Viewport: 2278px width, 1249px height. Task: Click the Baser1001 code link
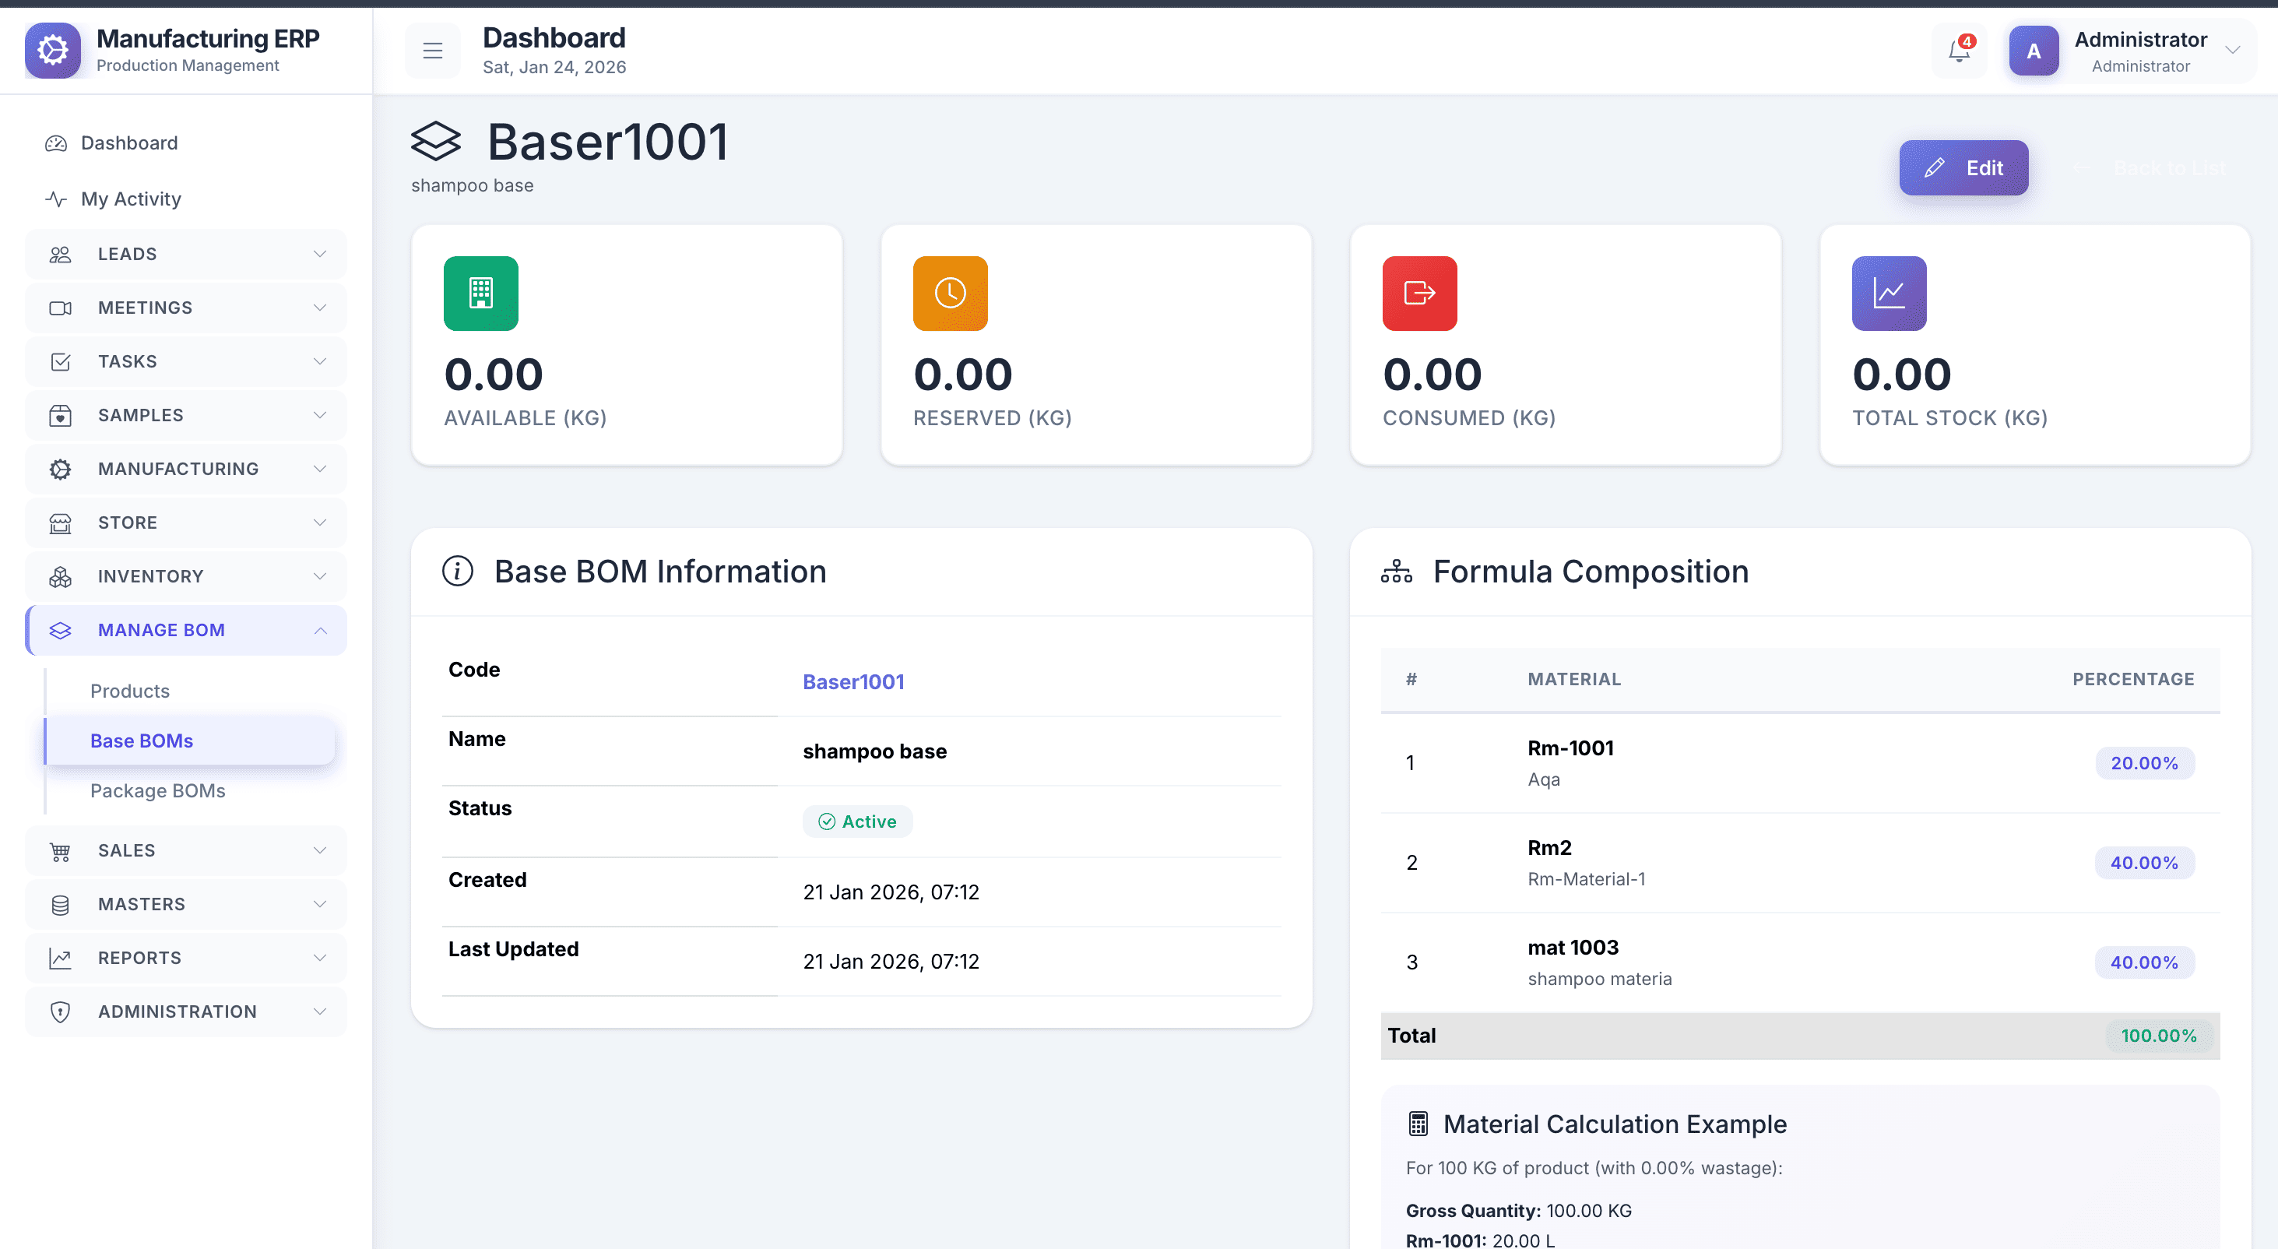click(x=852, y=682)
